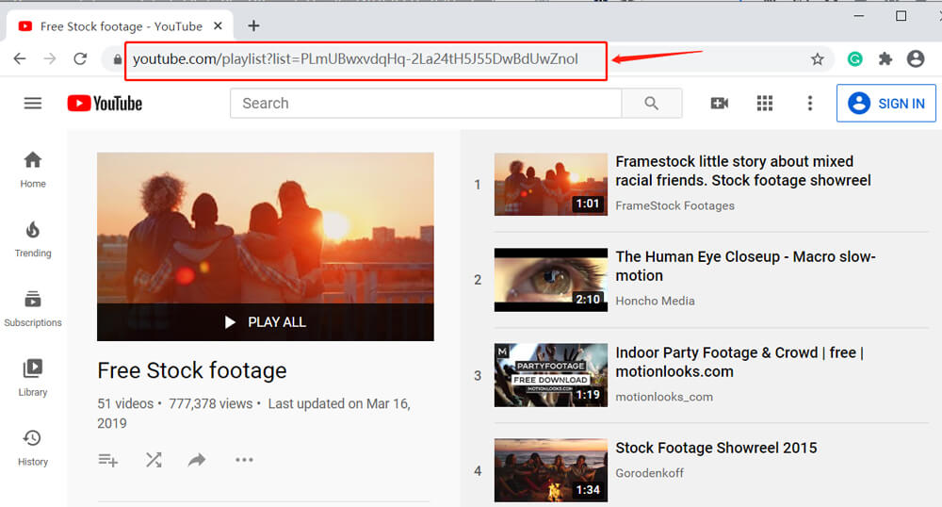Select the Free Stock footage - YouTube tab
942x507 pixels.
[120, 26]
